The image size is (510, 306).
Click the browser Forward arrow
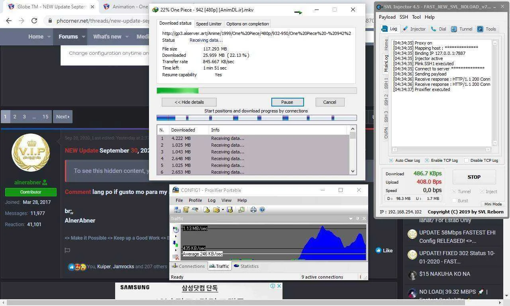coord(22,21)
